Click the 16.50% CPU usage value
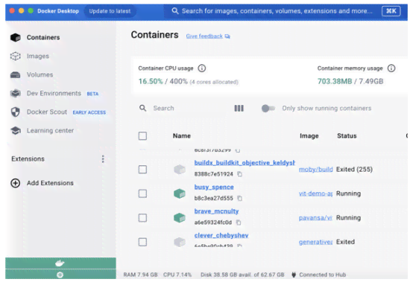413x285 pixels. click(x=151, y=82)
